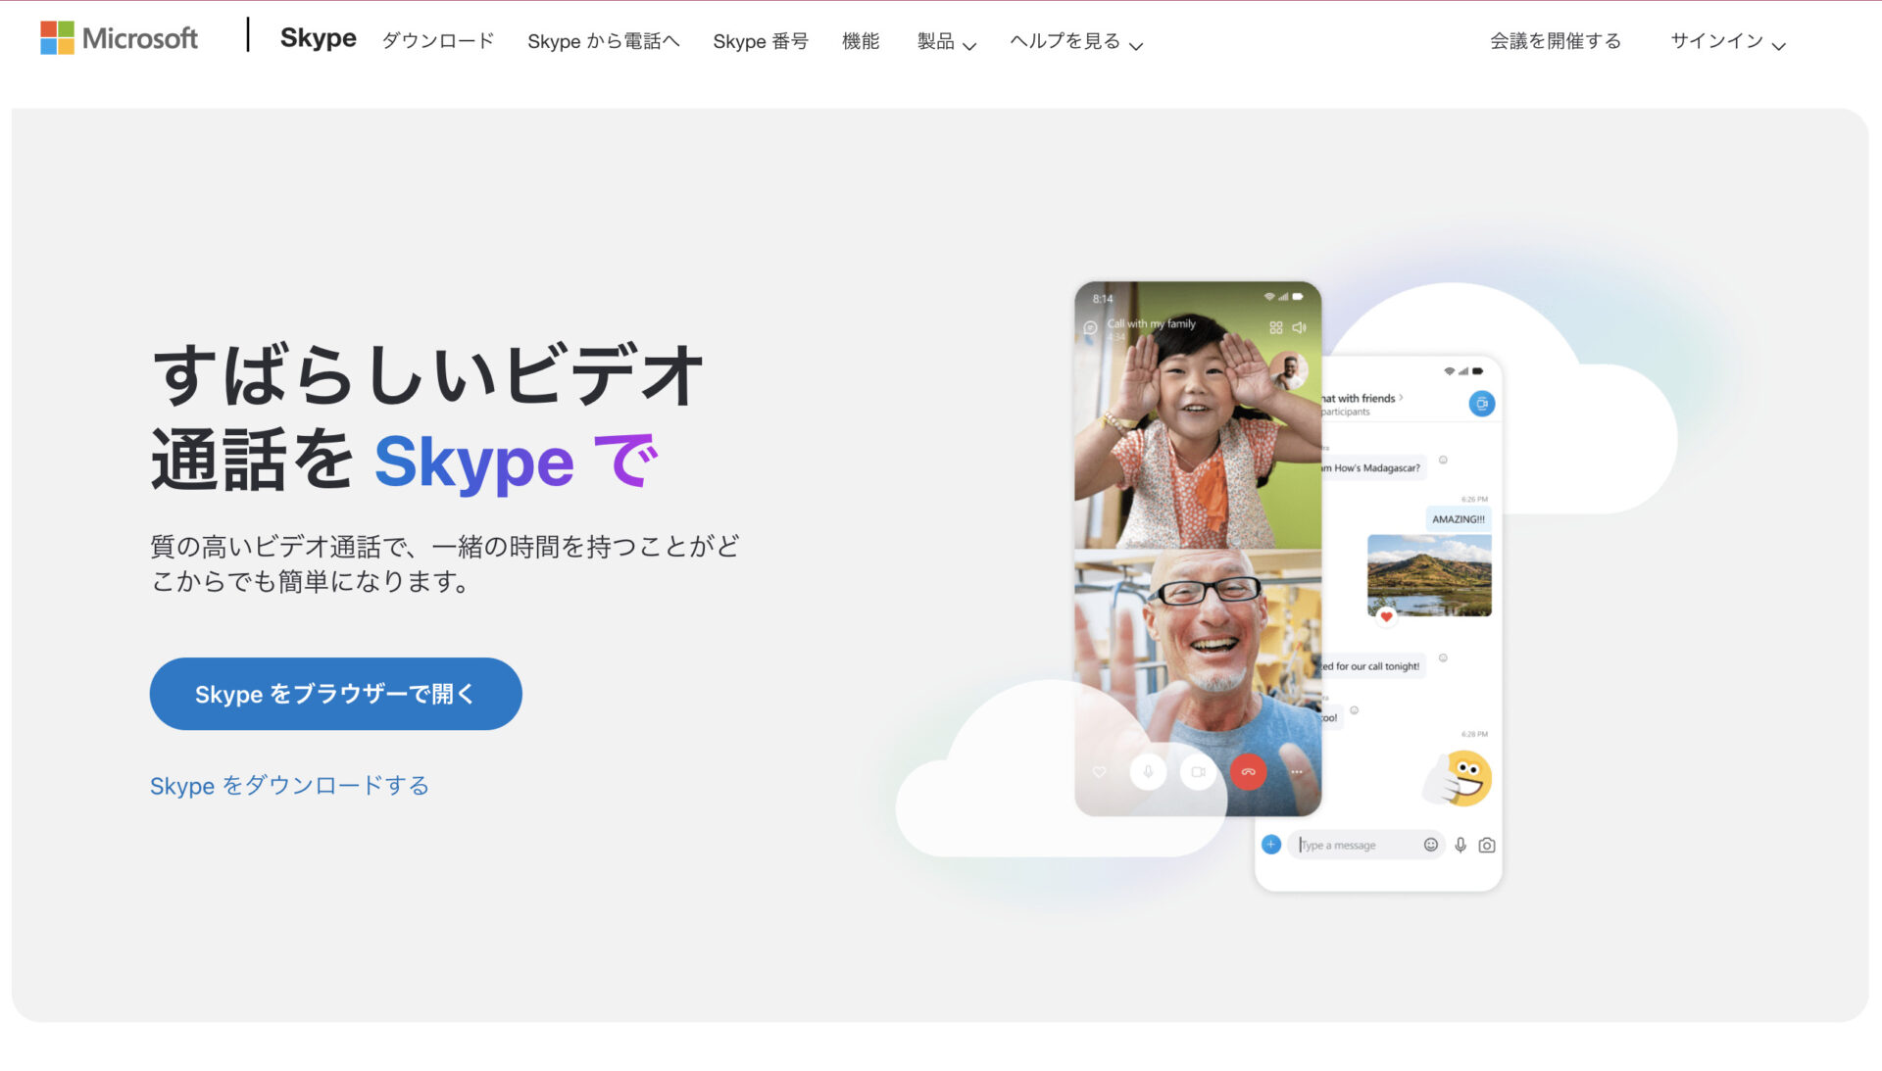Open the 機能 page from the navigation
Viewport: 1882px width, 1071px height.
(862, 42)
